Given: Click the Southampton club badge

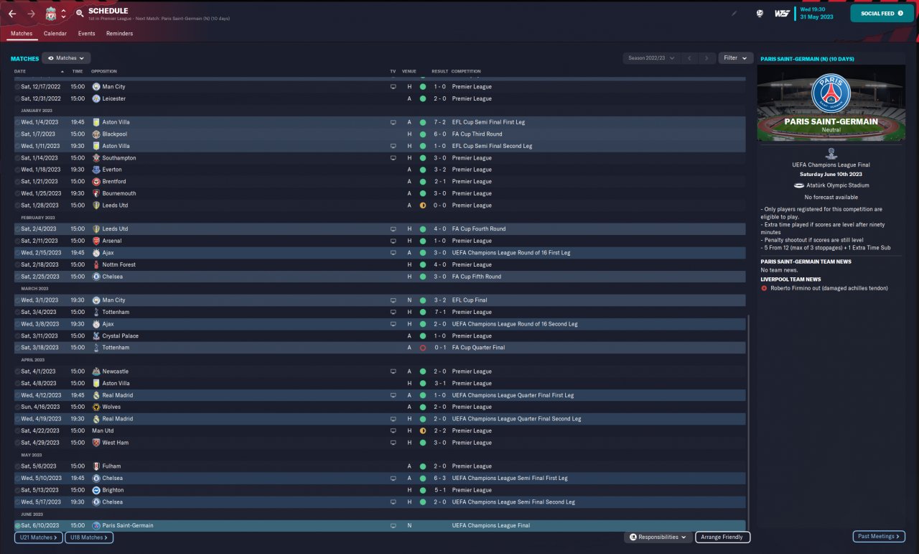Looking at the screenshot, I should pos(96,158).
